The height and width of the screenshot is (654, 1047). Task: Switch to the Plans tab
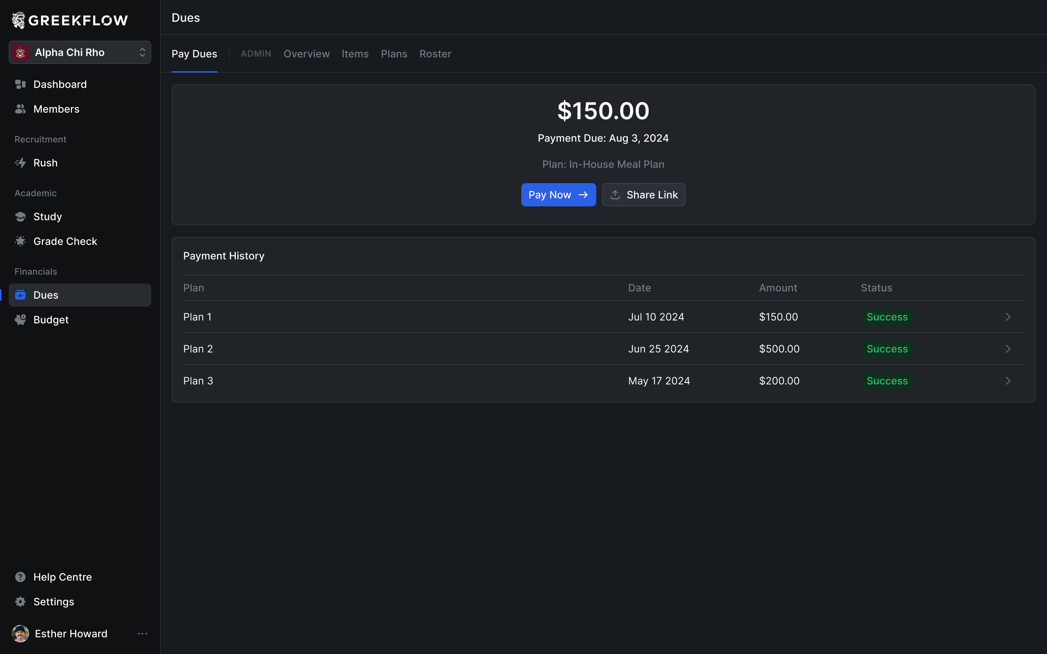394,54
